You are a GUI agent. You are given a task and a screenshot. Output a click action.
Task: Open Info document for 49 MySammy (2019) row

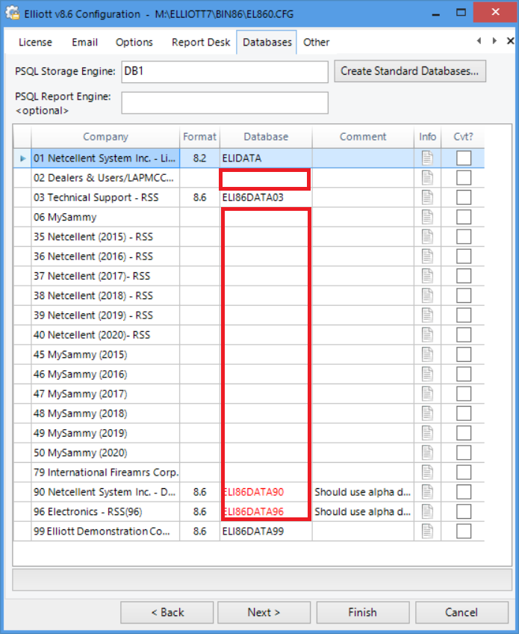point(427,433)
